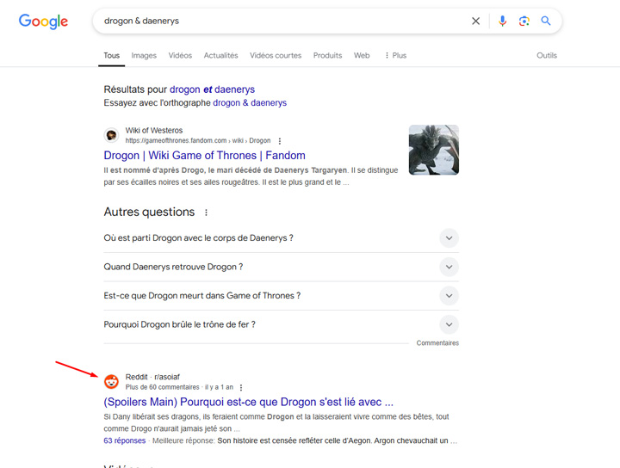
Task: Open the Actualités tab
Action: (220, 55)
